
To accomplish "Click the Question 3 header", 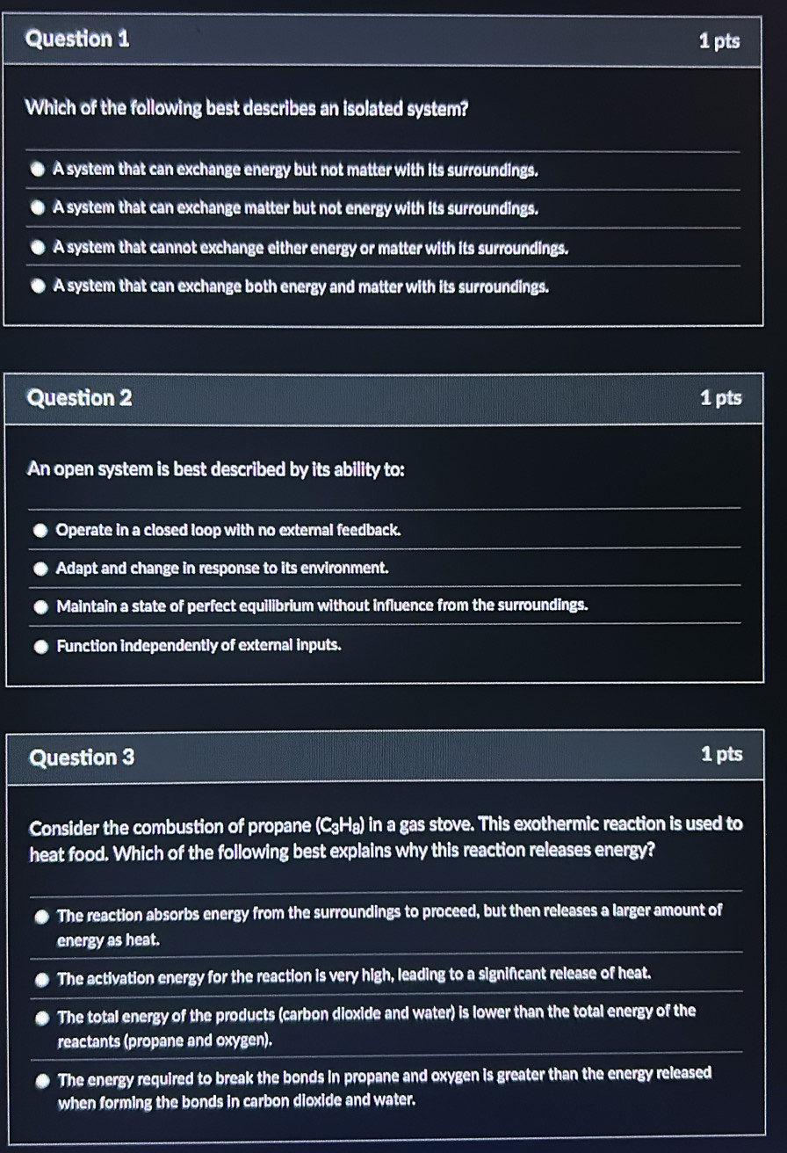I will coord(83,758).
